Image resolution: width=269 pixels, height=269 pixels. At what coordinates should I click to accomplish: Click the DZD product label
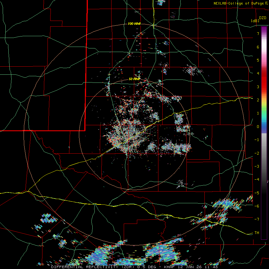(x=262, y=18)
